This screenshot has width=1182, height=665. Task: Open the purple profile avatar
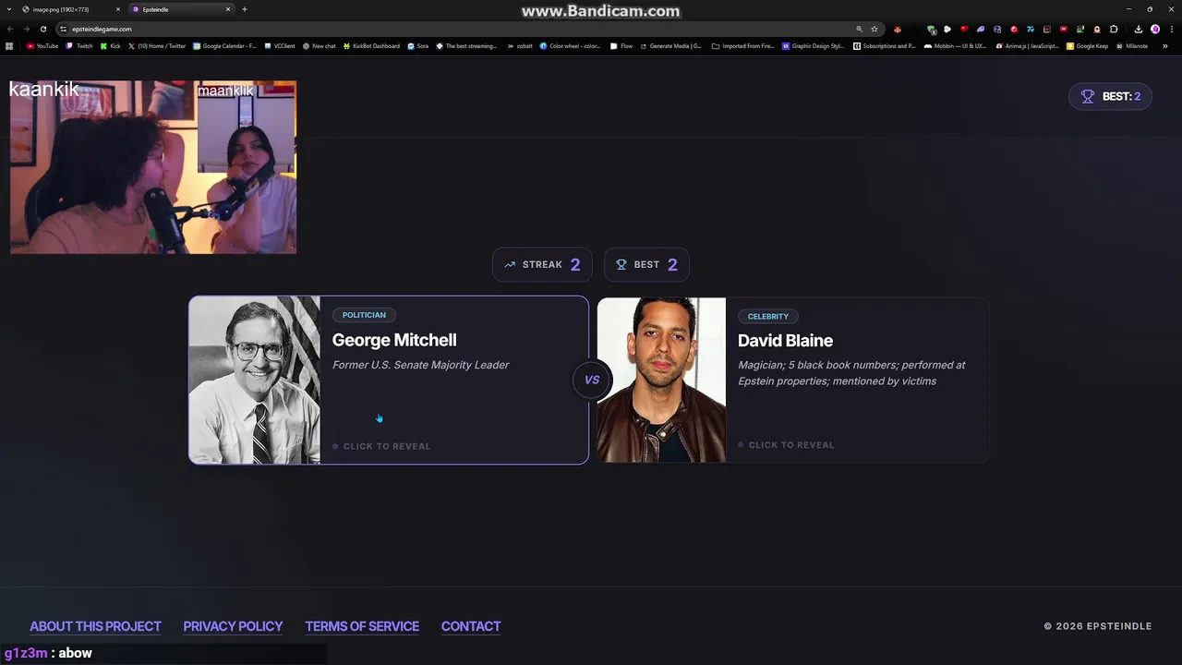1154,29
